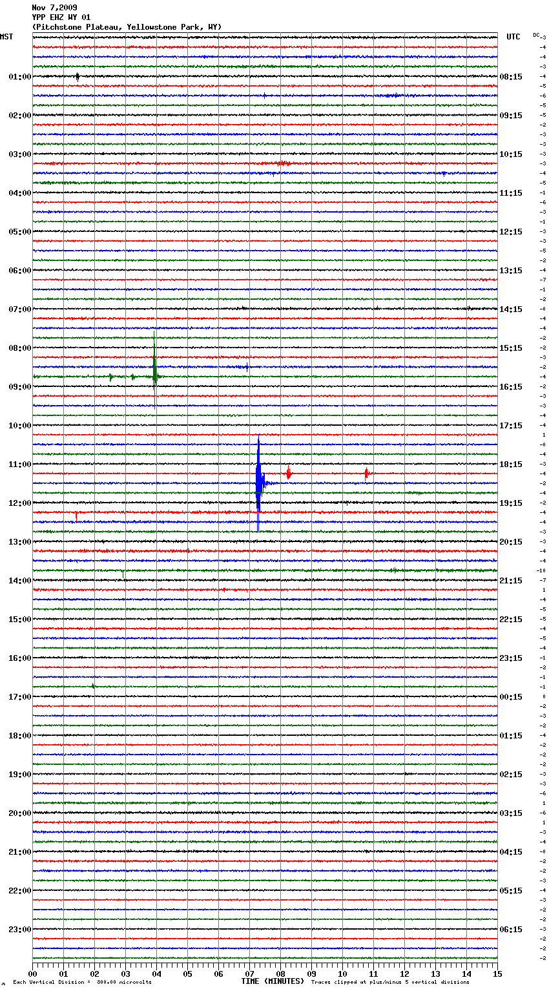Select the 23:00 MST time label
Viewport: 549px width, 991px height.
(20, 930)
